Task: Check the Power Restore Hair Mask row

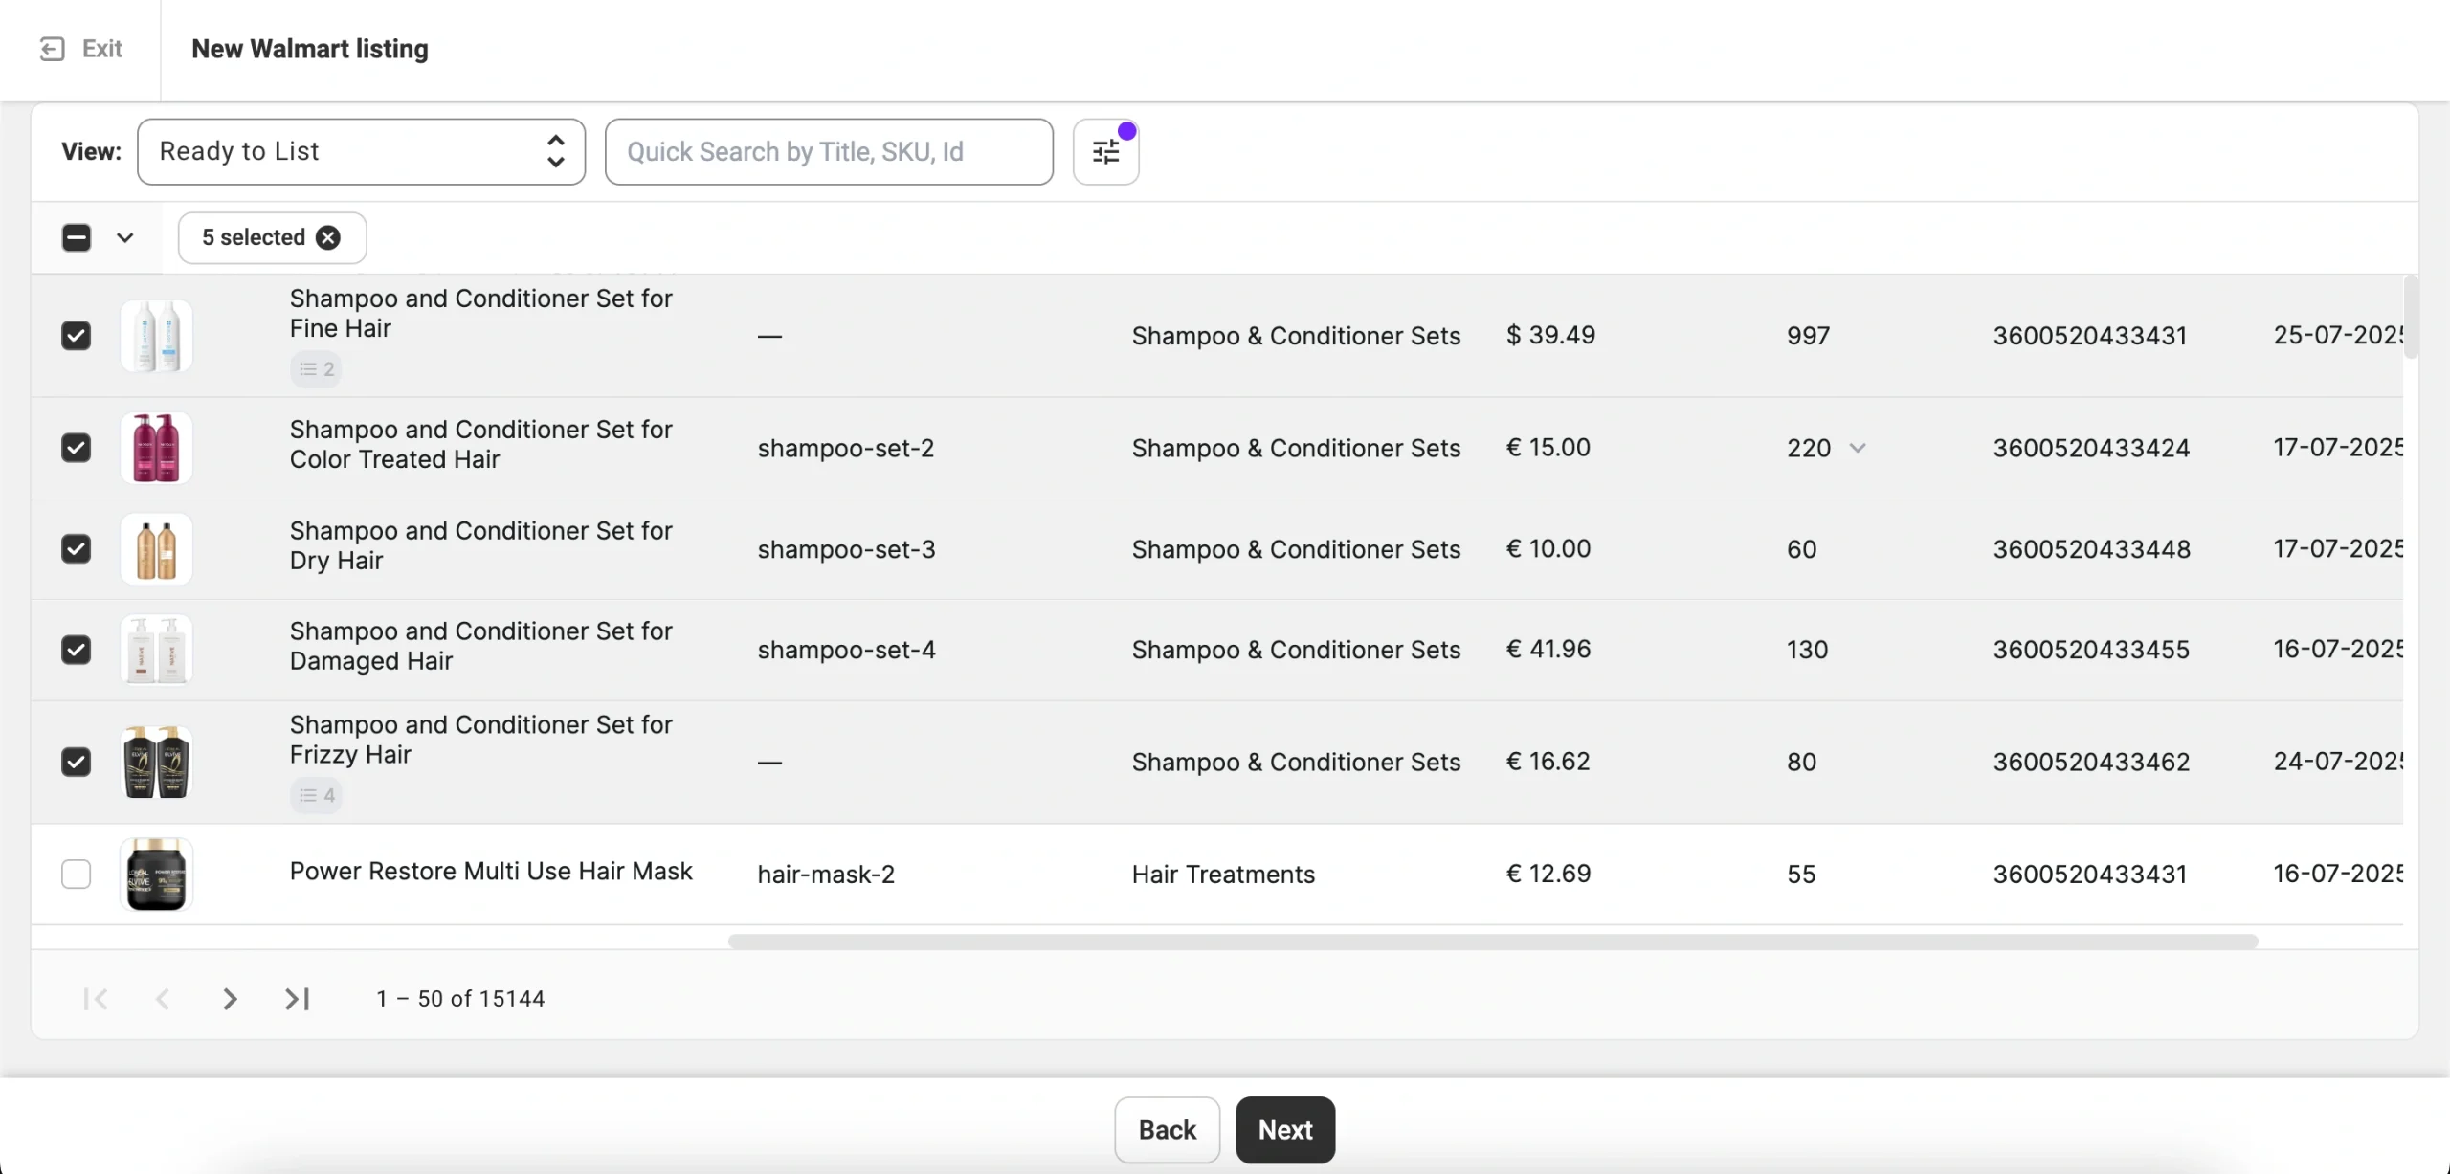Action: [x=77, y=874]
